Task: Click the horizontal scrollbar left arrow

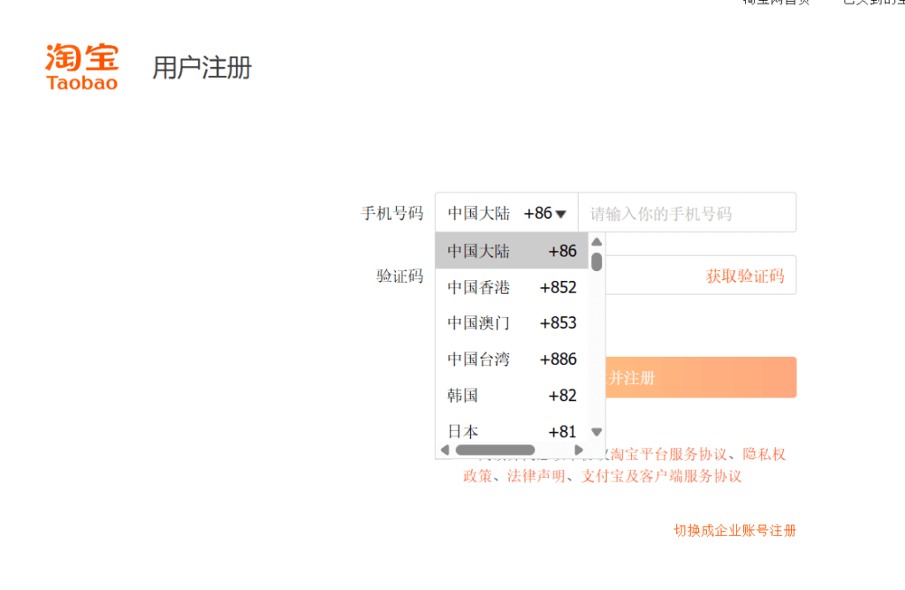Action: 445,450
